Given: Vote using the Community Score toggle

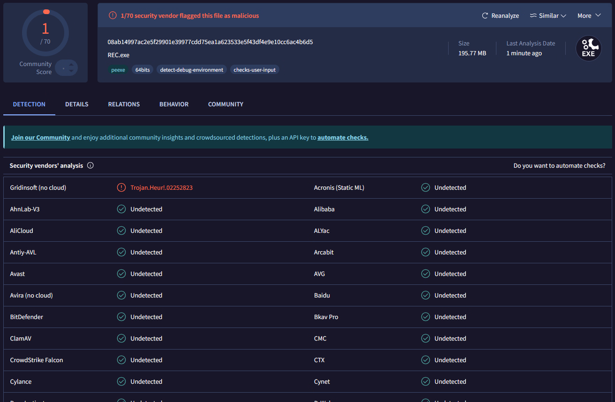Looking at the screenshot, I should [x=67, y=68].
